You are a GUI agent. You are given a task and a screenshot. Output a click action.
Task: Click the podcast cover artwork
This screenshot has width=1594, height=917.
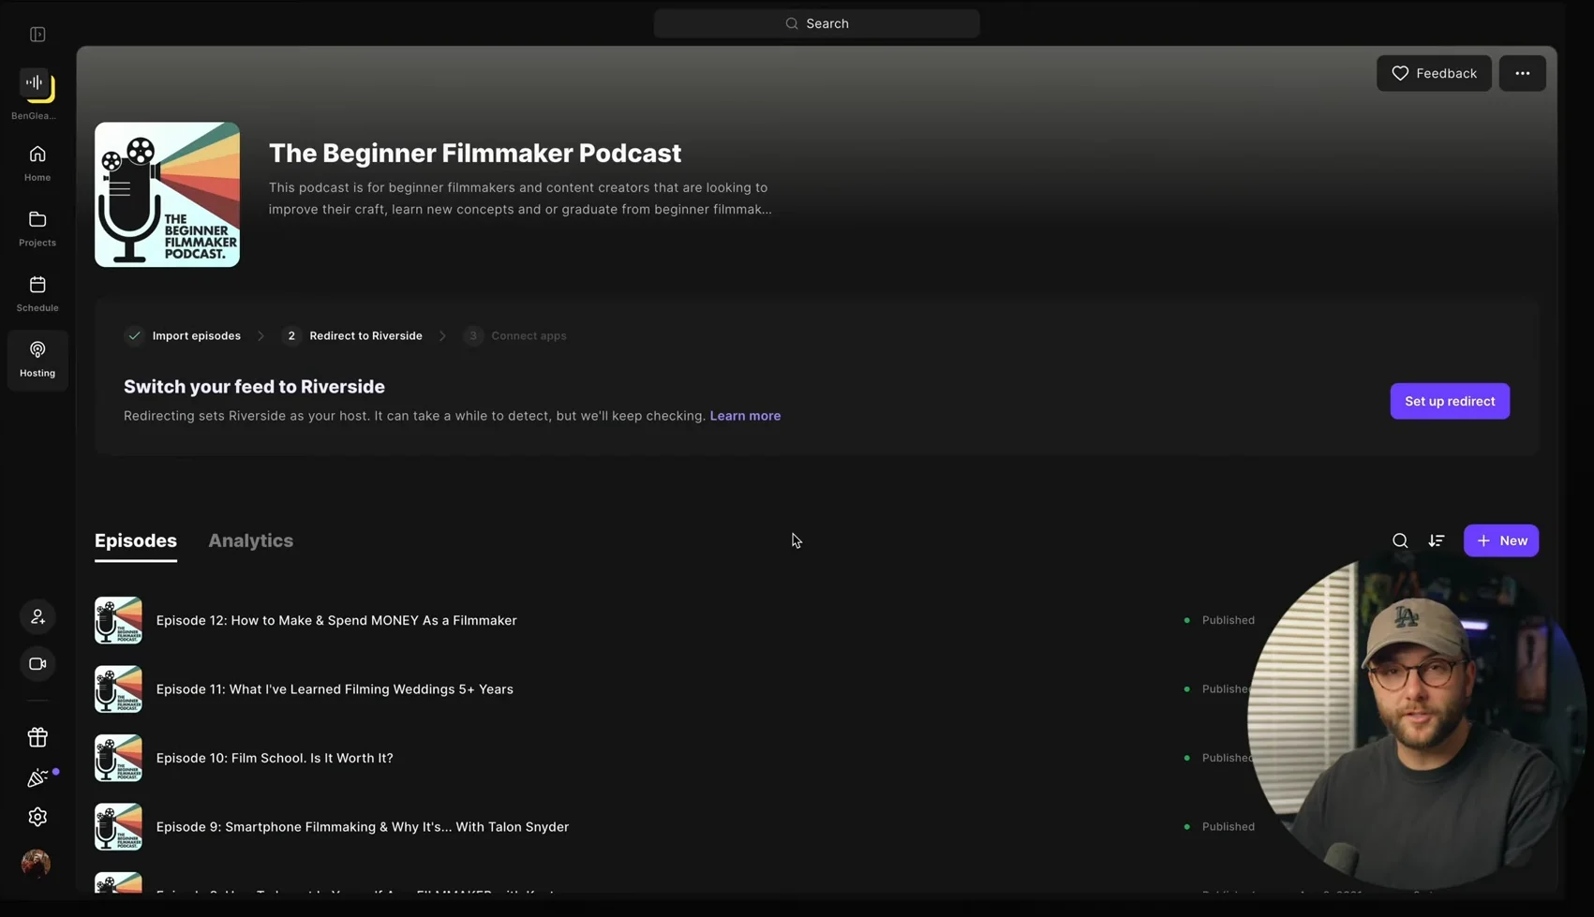pos(167,195)
